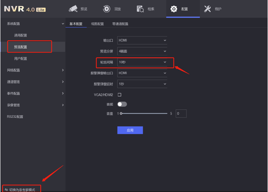Screen dimensions: 268x192
Task: Toggle the 音频 audio switch
Action: [x=122, y=104]
